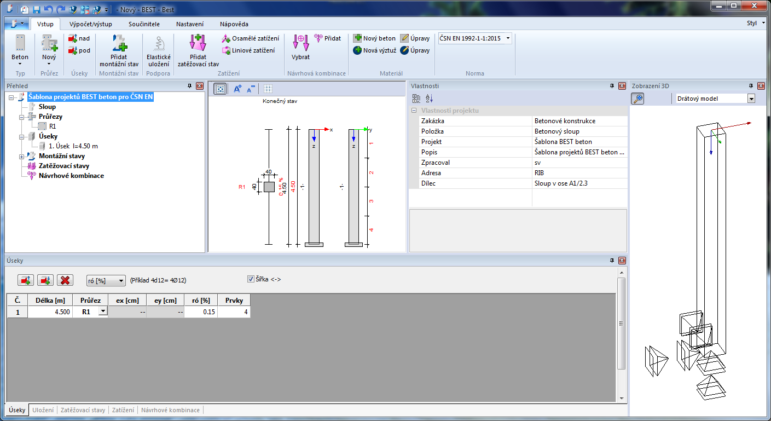Click categorized view icon in Vlastnosti
This screenshot has height=421, width=771.
[416, 99]
